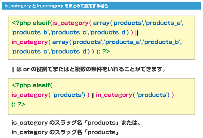The image size is (203, 138).
Task: Click the red is_category in the second code block
Action: coord(29,95)
